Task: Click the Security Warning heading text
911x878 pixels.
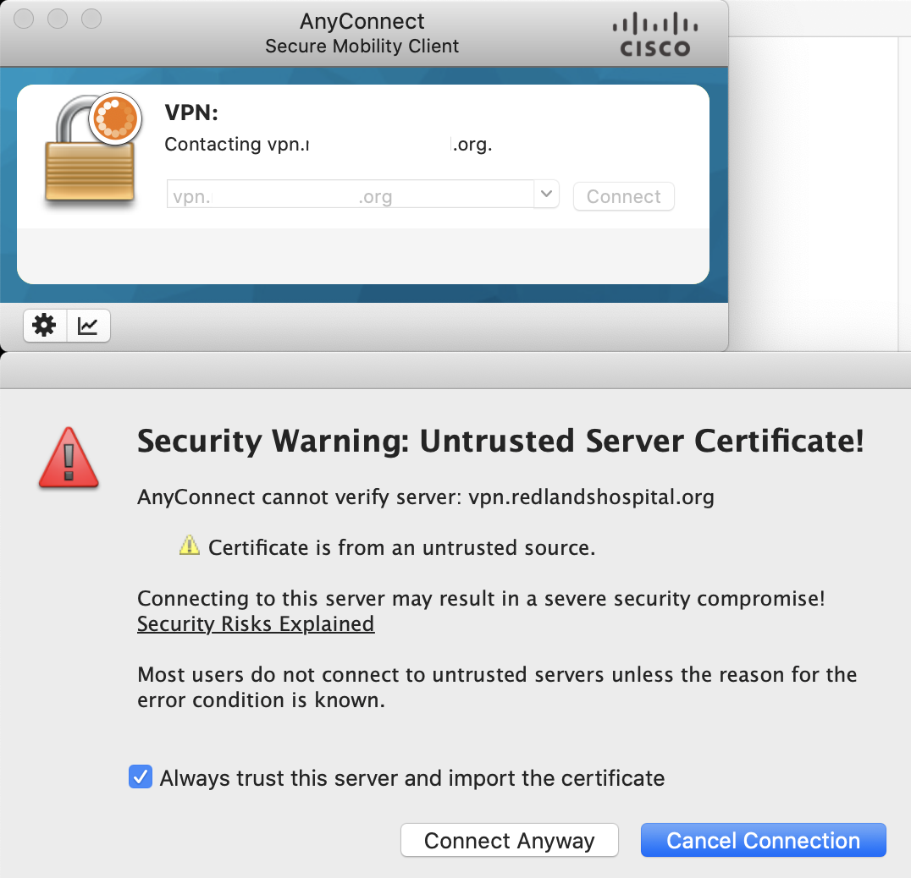Action: coord(501,441)
